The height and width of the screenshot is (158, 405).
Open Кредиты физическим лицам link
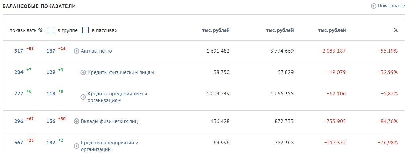pos(121,72)
